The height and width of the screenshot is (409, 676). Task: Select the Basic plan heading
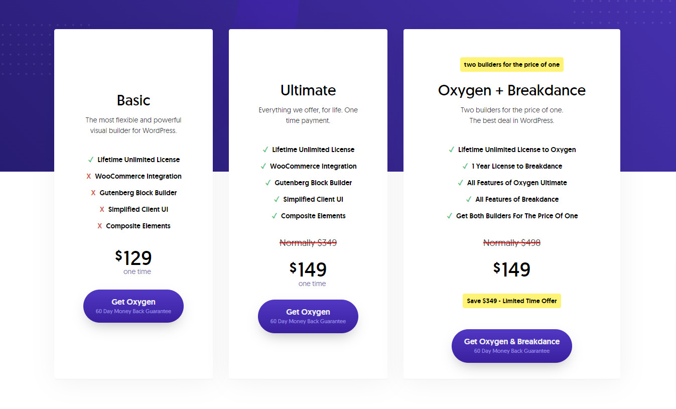133,100
